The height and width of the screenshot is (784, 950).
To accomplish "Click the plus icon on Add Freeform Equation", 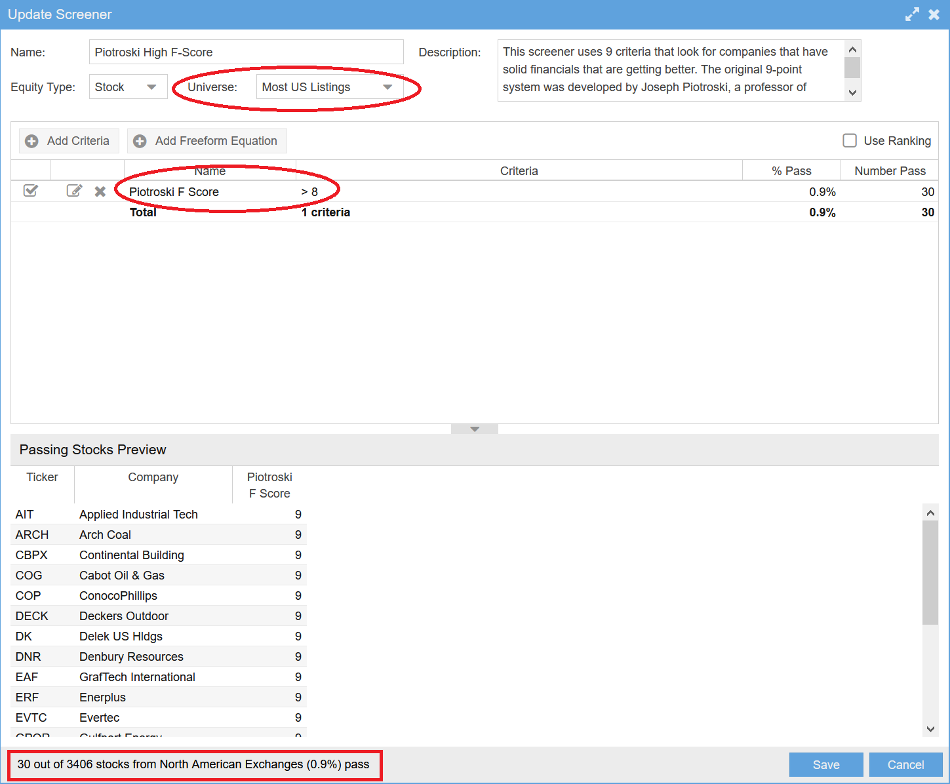I will (140, 141).
